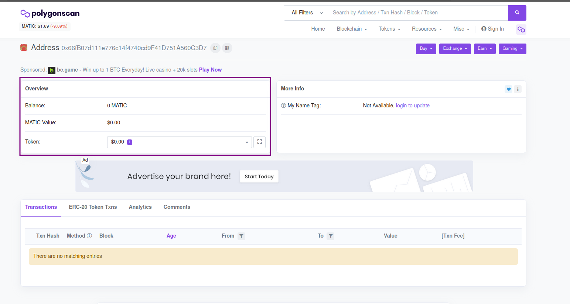
Task: Switch to the Analytics tab
Action: click(140, 207)
